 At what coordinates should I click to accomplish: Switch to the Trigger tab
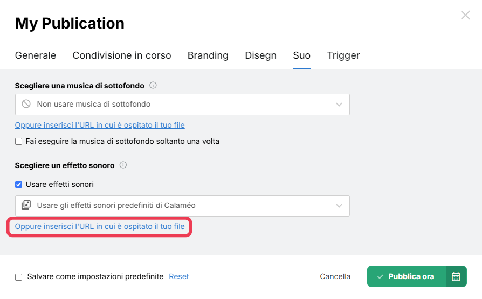point(343,55)
